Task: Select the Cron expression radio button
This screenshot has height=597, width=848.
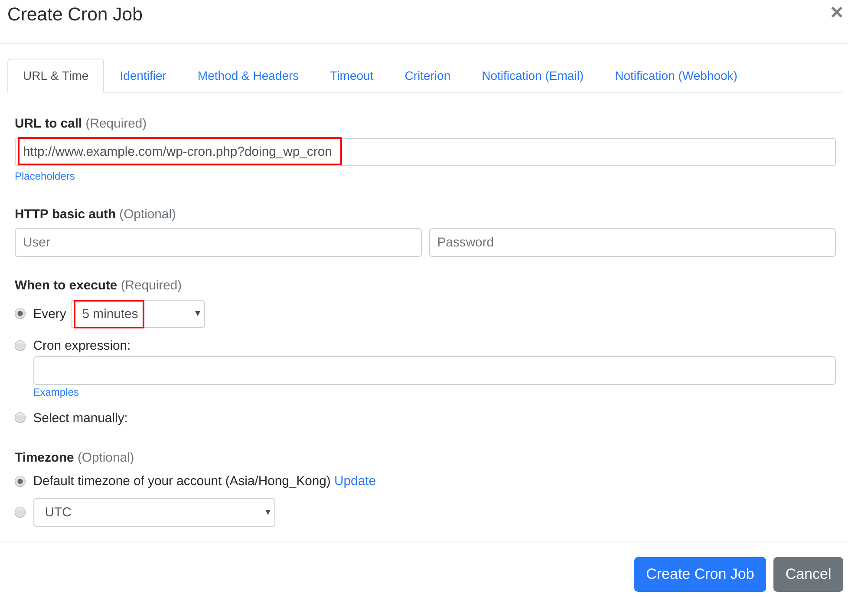Action: click(21, 345)
